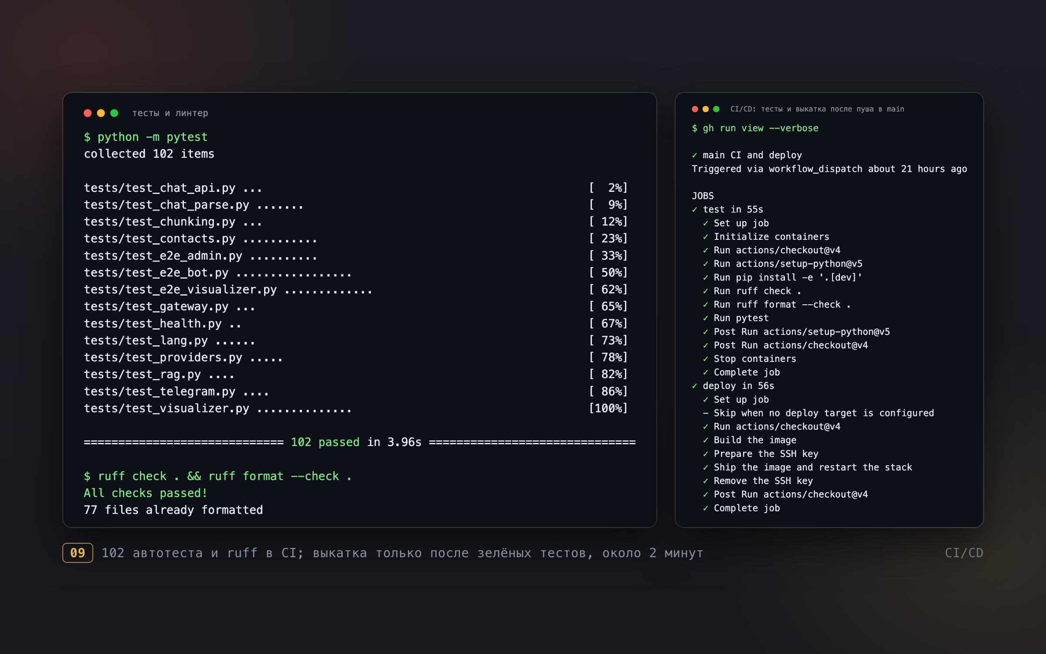Image resolution: width=1046 pixels, height=654 pixels.
Task: Click 'deploy in 56s' job line
Action: point(733,386)
